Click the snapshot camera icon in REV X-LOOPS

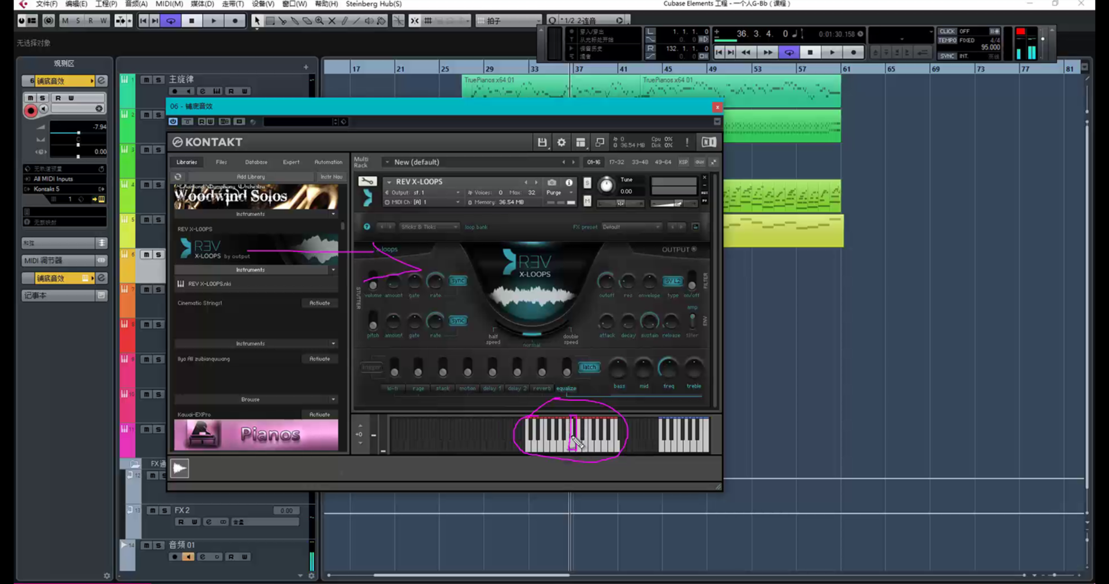tap(552, 183)
